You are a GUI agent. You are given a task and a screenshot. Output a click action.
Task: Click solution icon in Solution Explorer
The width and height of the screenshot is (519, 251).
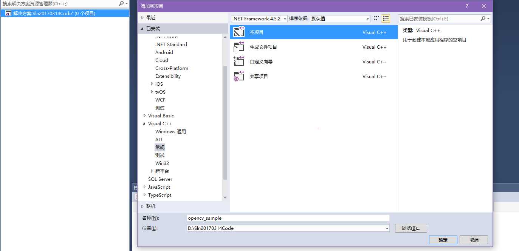click(x=8, y=13)
